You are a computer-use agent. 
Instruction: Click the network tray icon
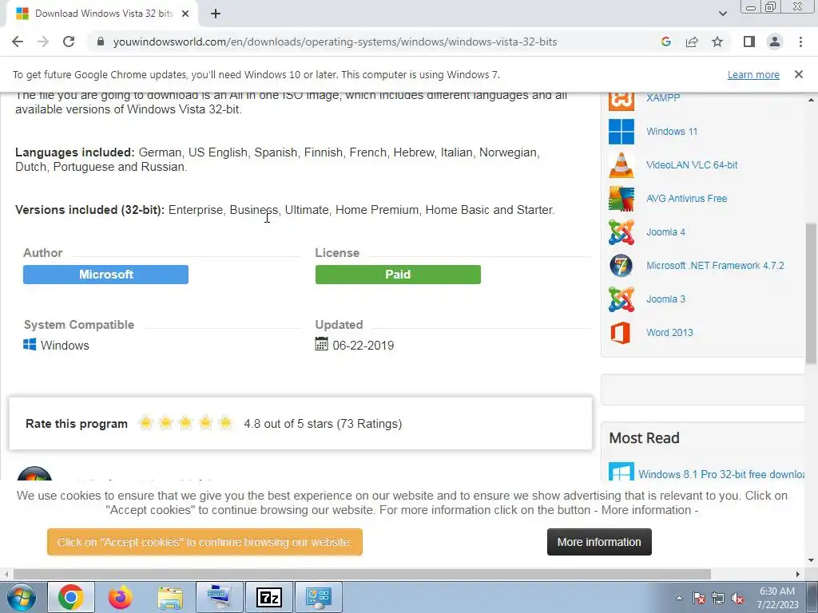tap(718, 599)
